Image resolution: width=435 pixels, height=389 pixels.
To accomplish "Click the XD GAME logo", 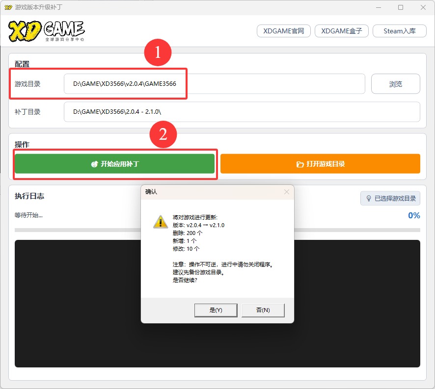I will [46, 31].
